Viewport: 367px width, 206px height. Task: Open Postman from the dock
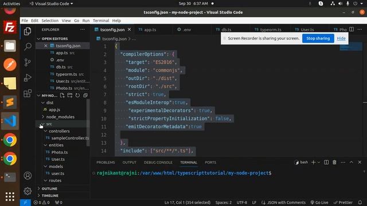10,65
